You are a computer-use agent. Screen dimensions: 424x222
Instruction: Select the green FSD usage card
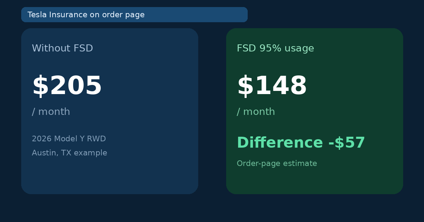pyautogui.click(x=314, y=111)
